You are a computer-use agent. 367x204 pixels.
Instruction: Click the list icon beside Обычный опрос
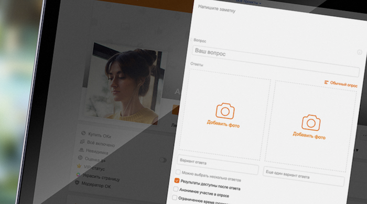326,82
